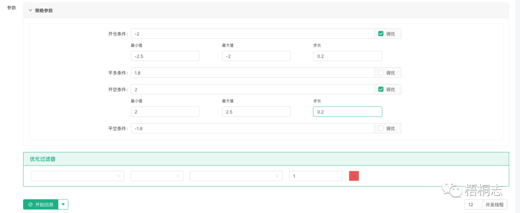Viewport: 520px width, 213px height.
Task: Click the 并发线程 number field
Action: click(473, 205)
